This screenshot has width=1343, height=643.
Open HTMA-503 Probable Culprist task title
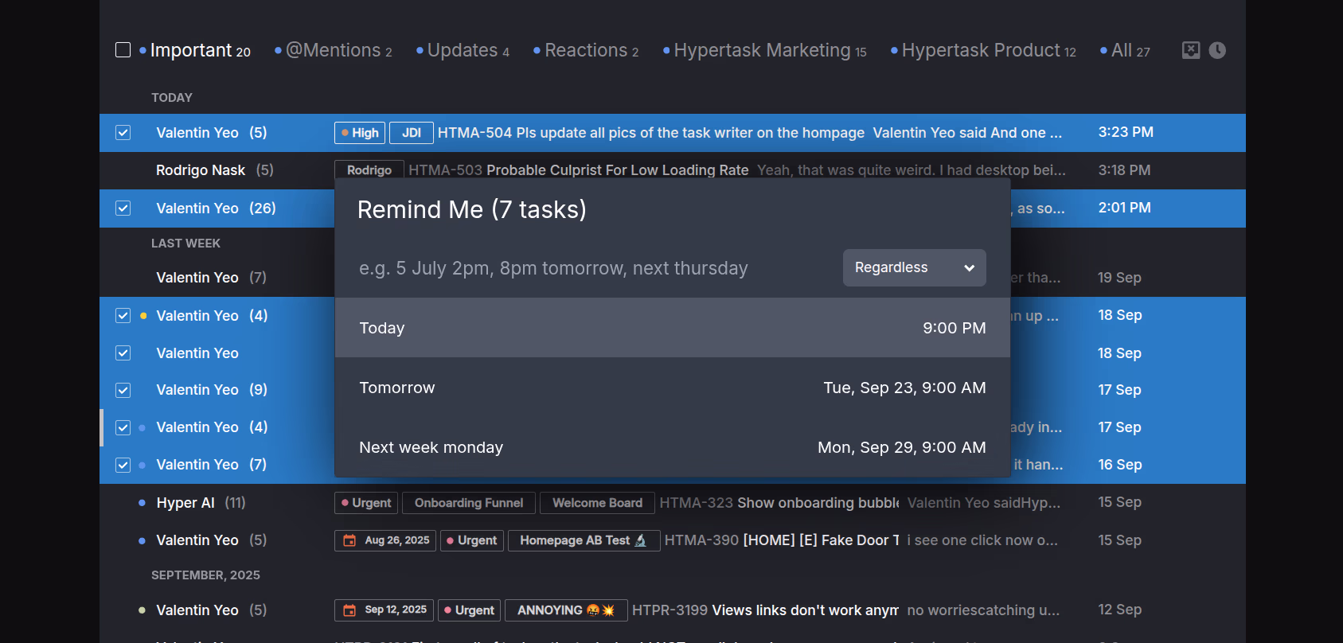pos(578,170)
